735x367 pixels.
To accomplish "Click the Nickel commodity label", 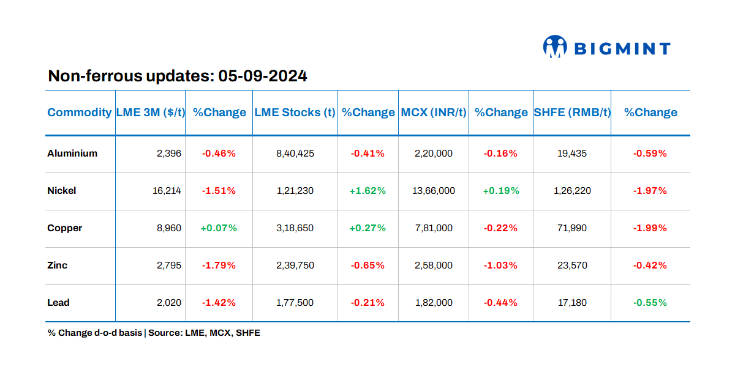I will click(62, 191).
